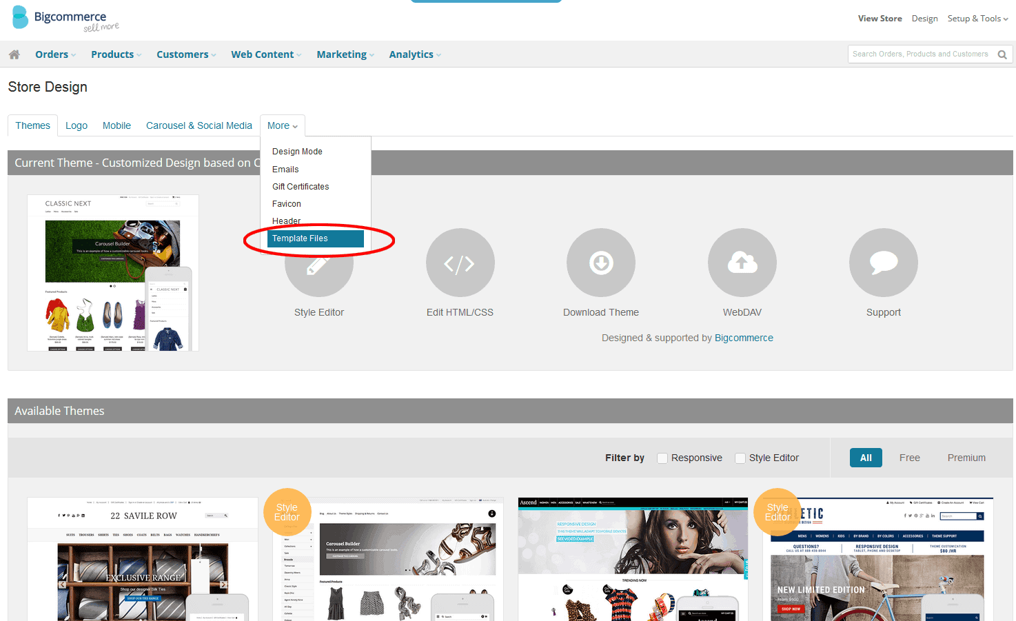The height and width of the screenshot is (621, 1016).
Task: Click the View Store link
Action: point(880,19)
